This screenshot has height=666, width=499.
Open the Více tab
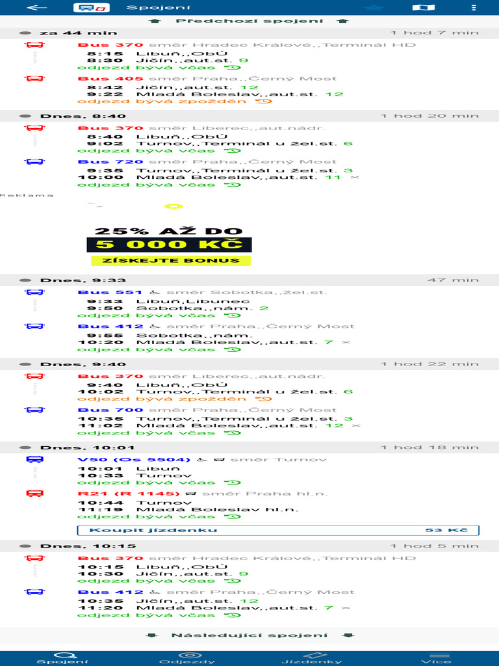click(437, 658)
